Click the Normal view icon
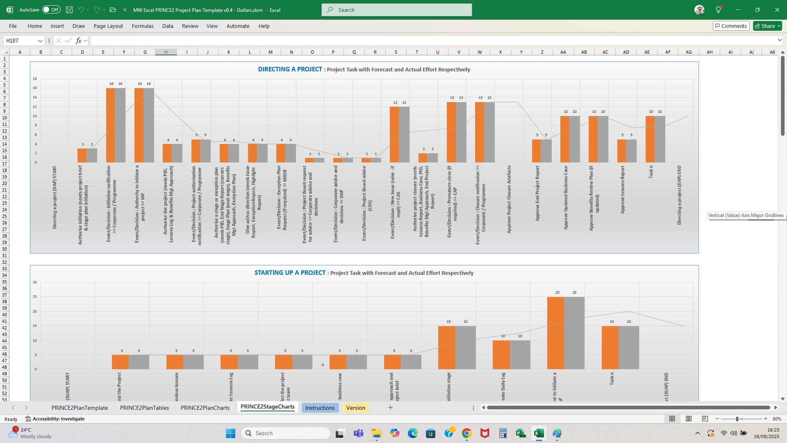The width and height of the screenshot is (787, 443). (x=672, y=419)
